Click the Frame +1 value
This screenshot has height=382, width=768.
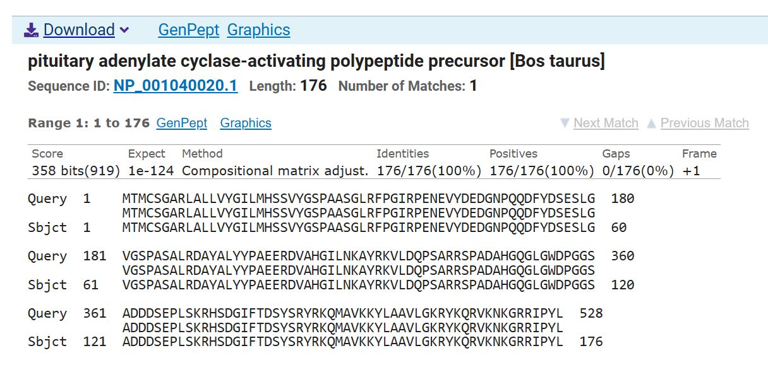click(692, 171)
